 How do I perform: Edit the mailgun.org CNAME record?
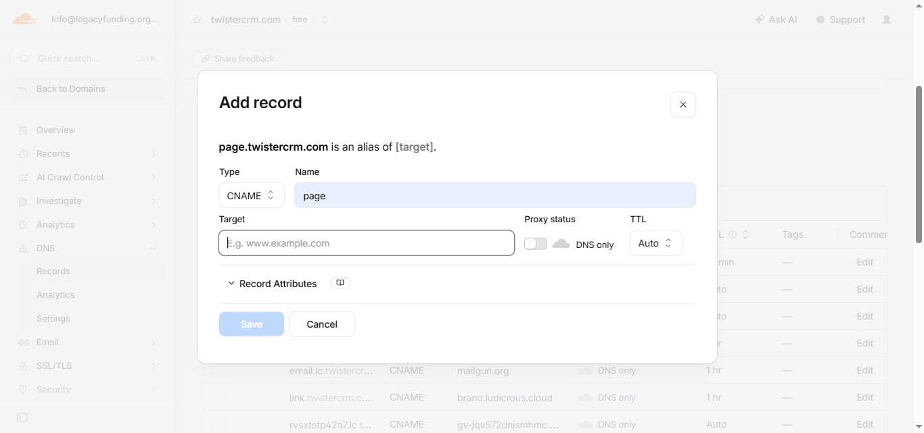(x=865, y=370)
